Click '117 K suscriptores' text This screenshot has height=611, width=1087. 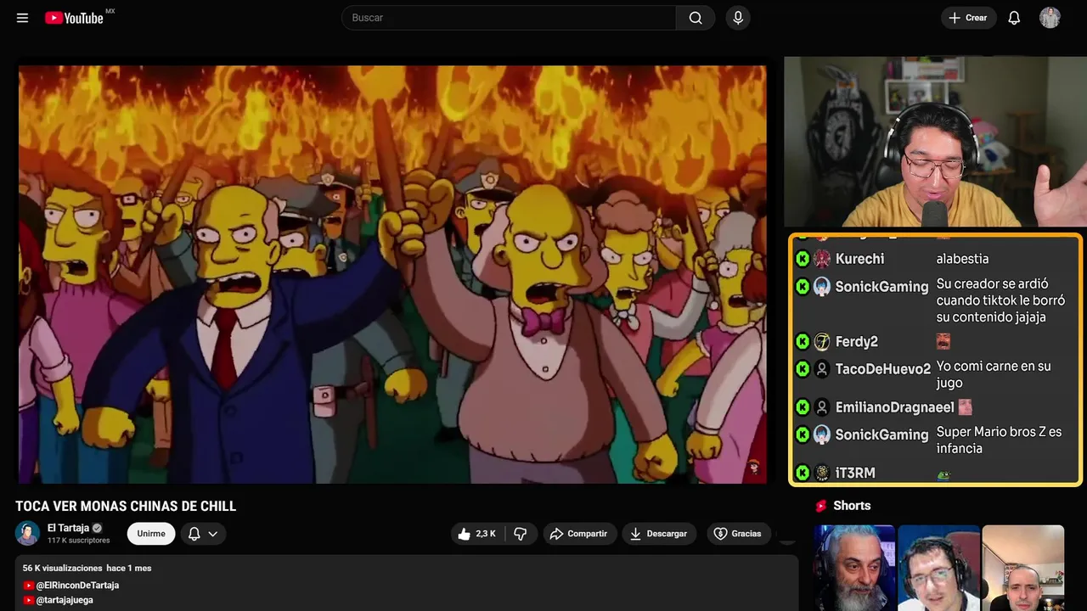coord(79,541)
